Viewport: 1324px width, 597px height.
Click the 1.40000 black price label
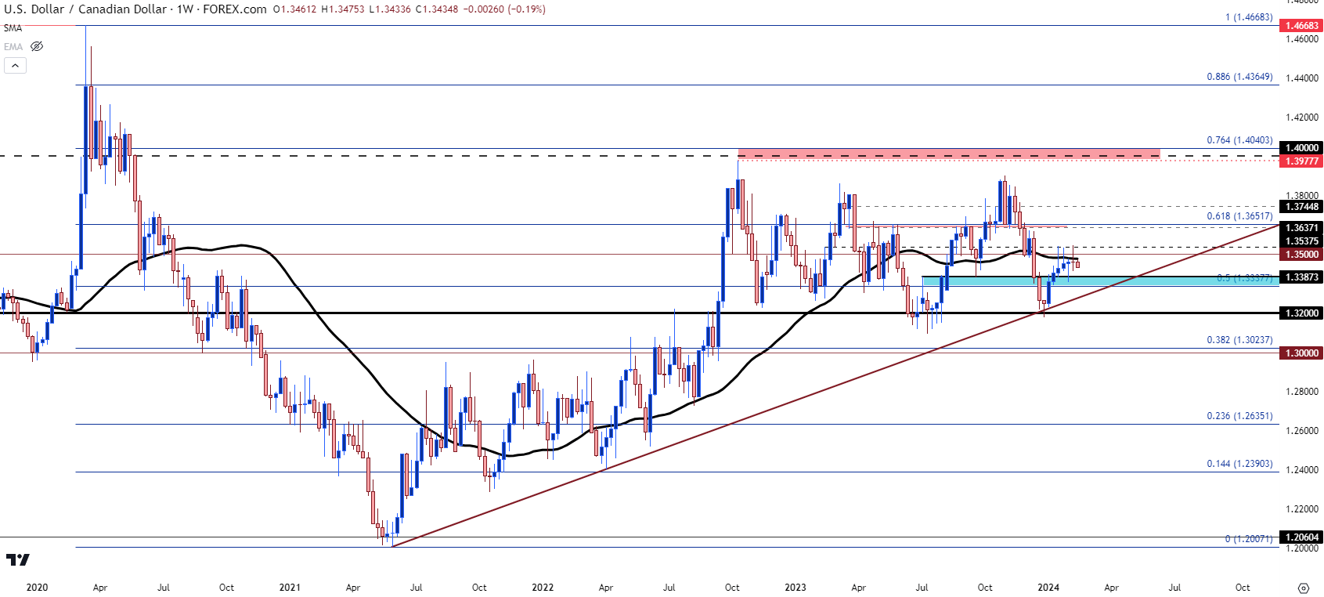coord(1301,147)
